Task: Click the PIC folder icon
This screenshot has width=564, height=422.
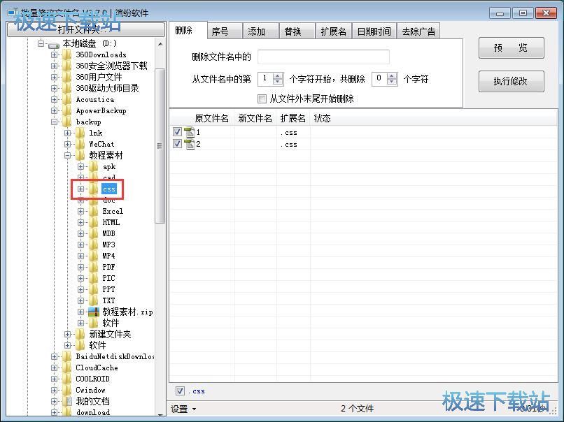Action: (94, 278)
